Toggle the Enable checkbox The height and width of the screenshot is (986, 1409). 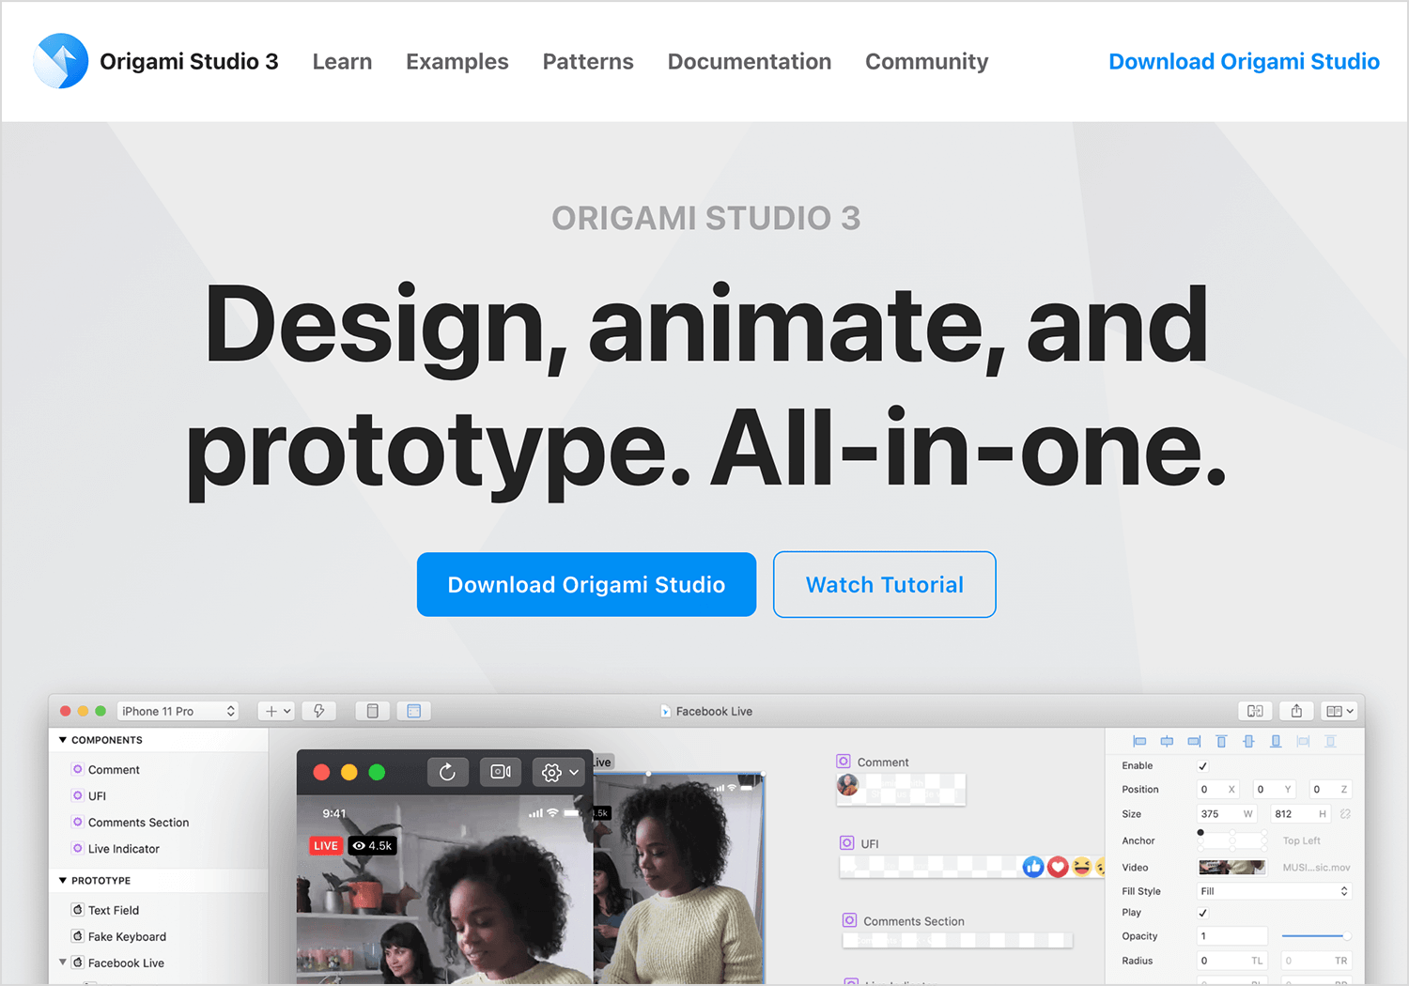(1202, 766)
